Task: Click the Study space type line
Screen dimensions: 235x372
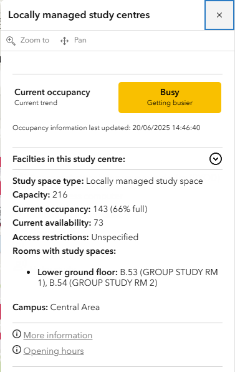Action: (108, 181)
